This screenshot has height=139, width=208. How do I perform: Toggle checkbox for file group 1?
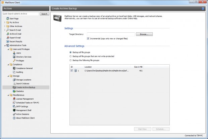click(72, 71)
